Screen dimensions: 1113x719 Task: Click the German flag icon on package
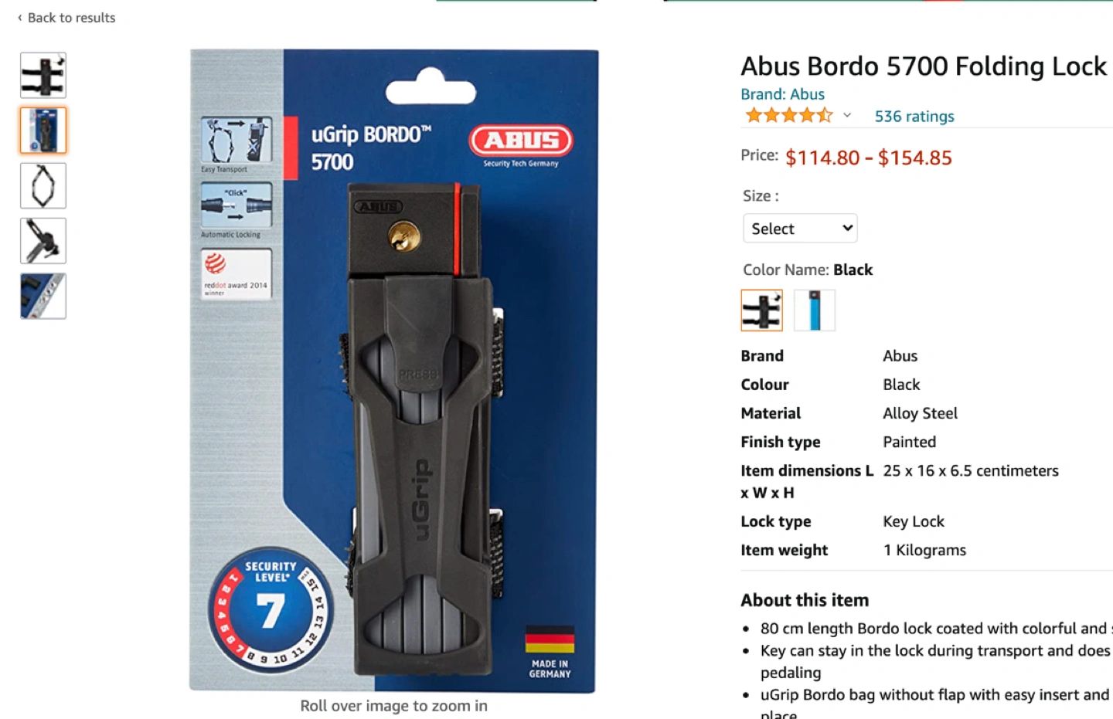pos(550,639)
